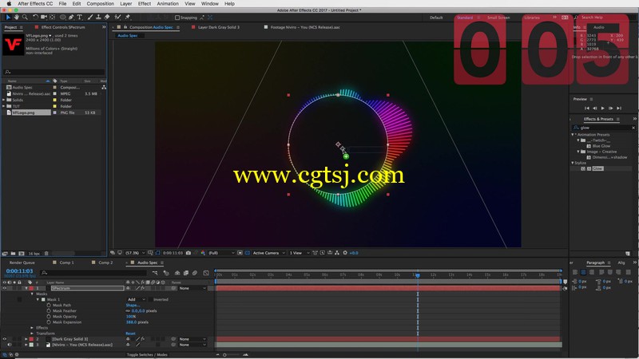The height and width of the screenshot is (359, 639).
Task: Select the Brush tool
Action: click(x=90, y=17)
